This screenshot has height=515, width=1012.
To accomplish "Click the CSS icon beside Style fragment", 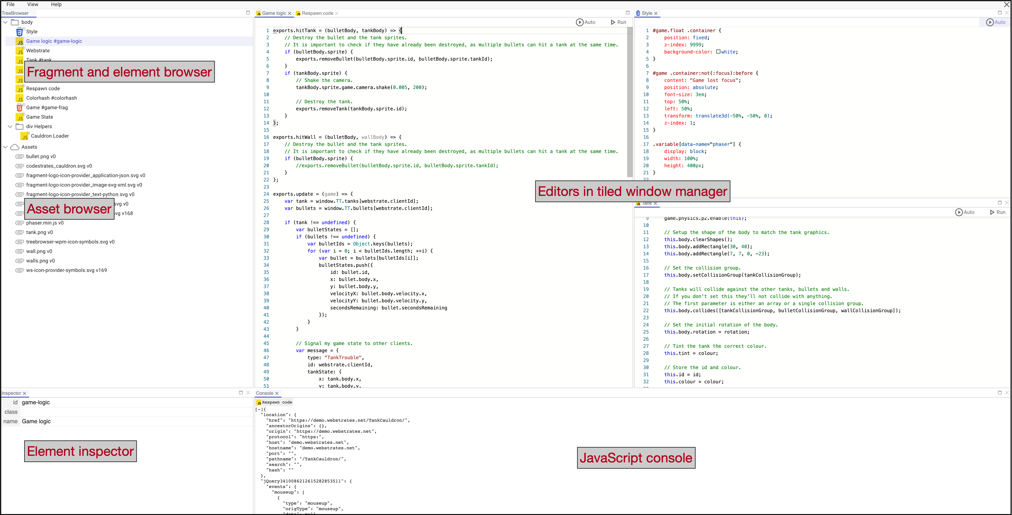I will coord(19,32).
